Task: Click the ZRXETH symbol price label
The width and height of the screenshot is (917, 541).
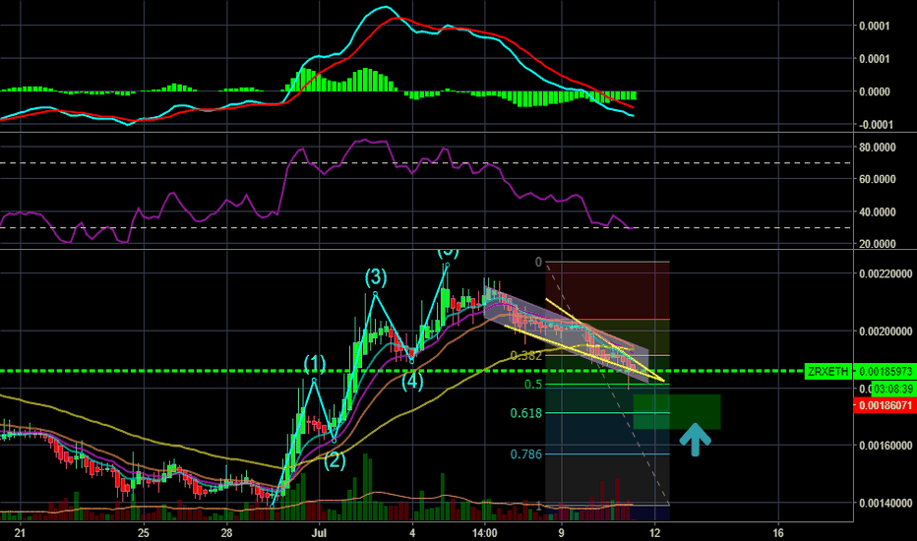Action: (x=827, y=372)
